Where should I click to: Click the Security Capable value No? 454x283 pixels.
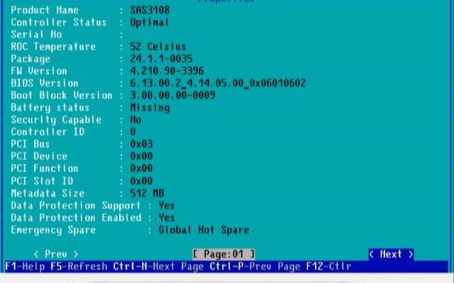click(136, 120)
